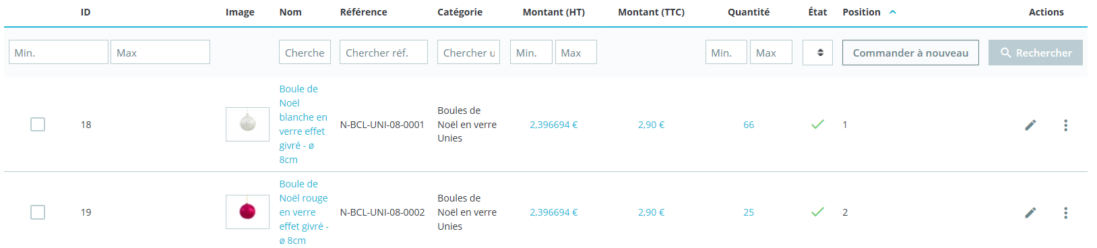Sort the table by the Quantité column
The image size is (1097, 248).
point(749,12)
